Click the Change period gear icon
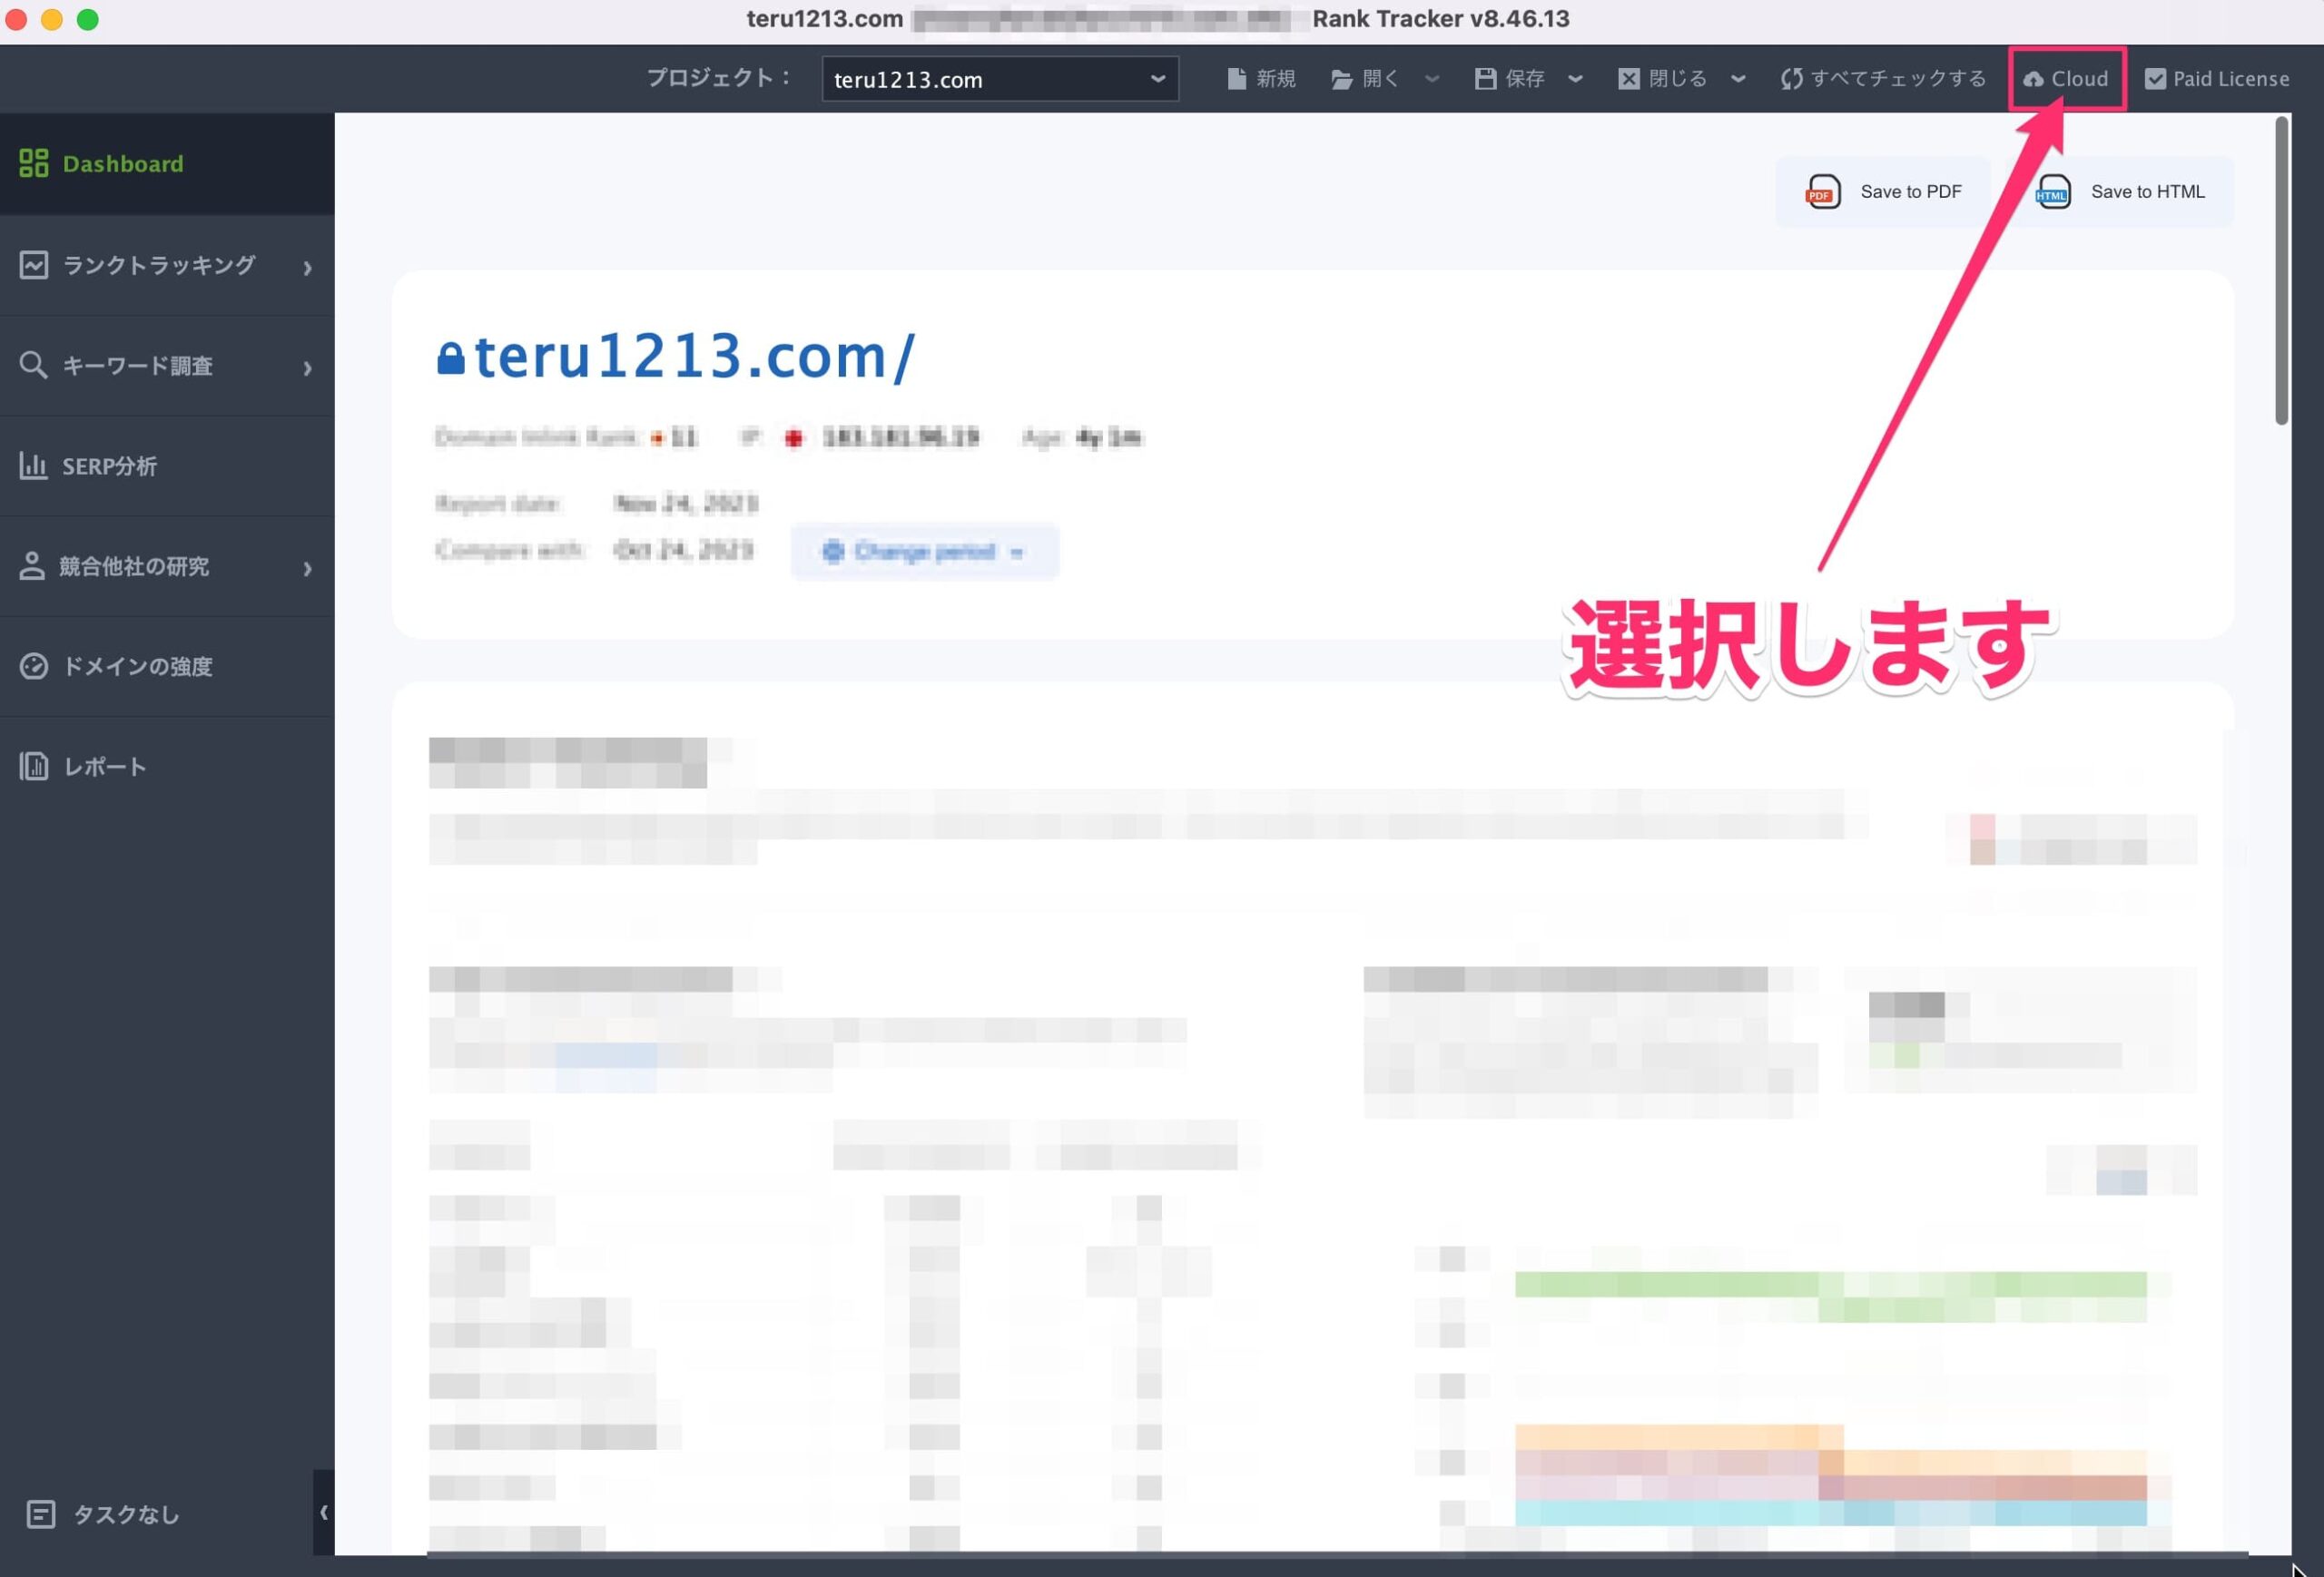 (x=833, y=552)
